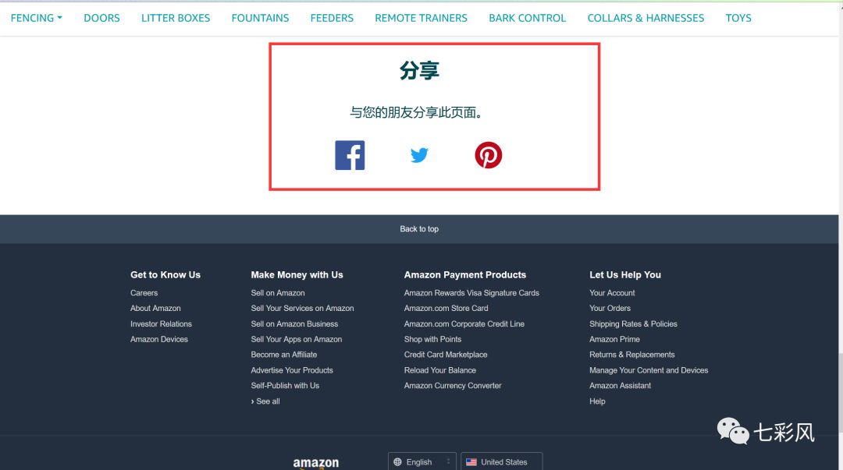Open the Careers link
This screenshot has height=470, width=843.
(144, 293)
